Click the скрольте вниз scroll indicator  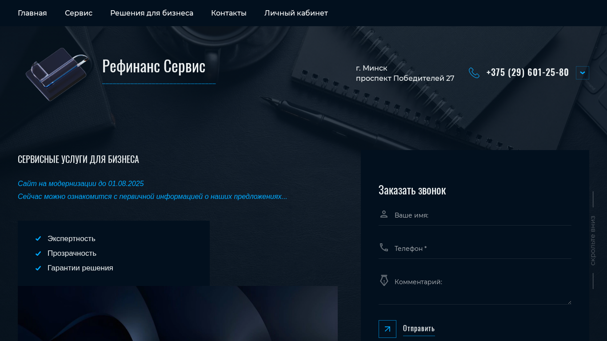(593, 240)
